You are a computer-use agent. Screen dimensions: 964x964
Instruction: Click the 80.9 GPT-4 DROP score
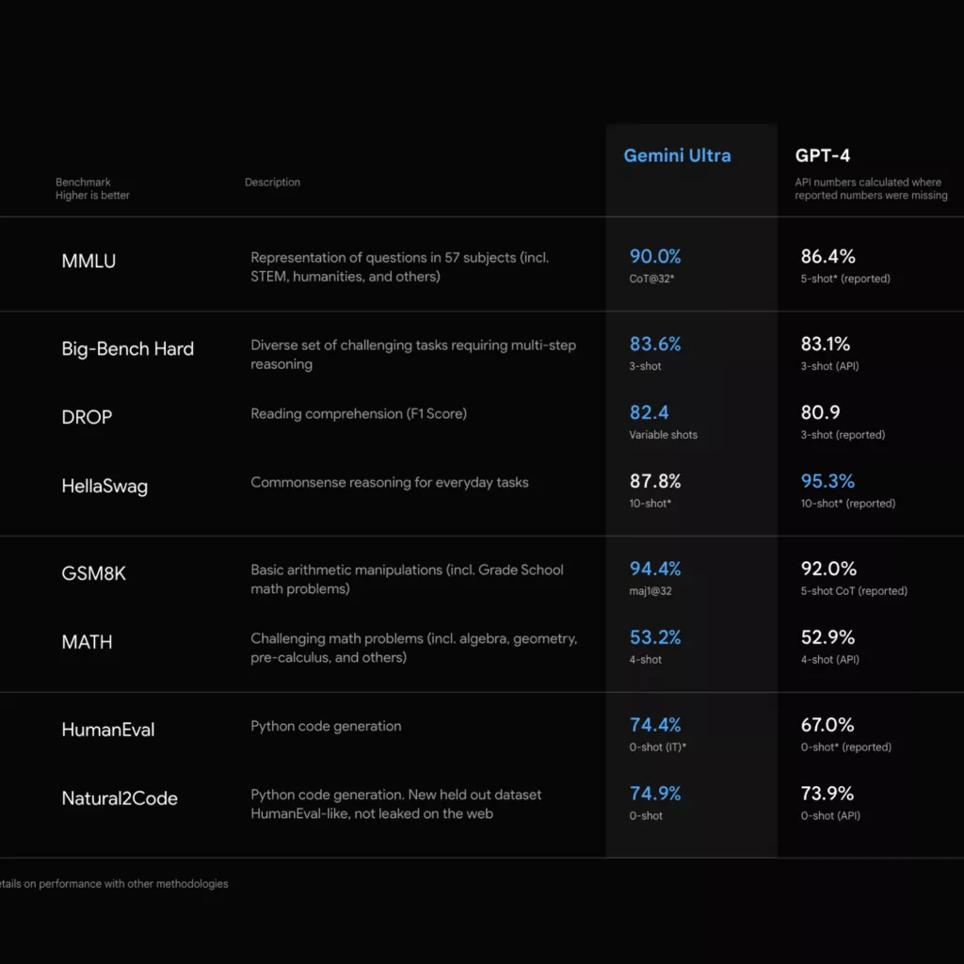click(x=820, y=412)
